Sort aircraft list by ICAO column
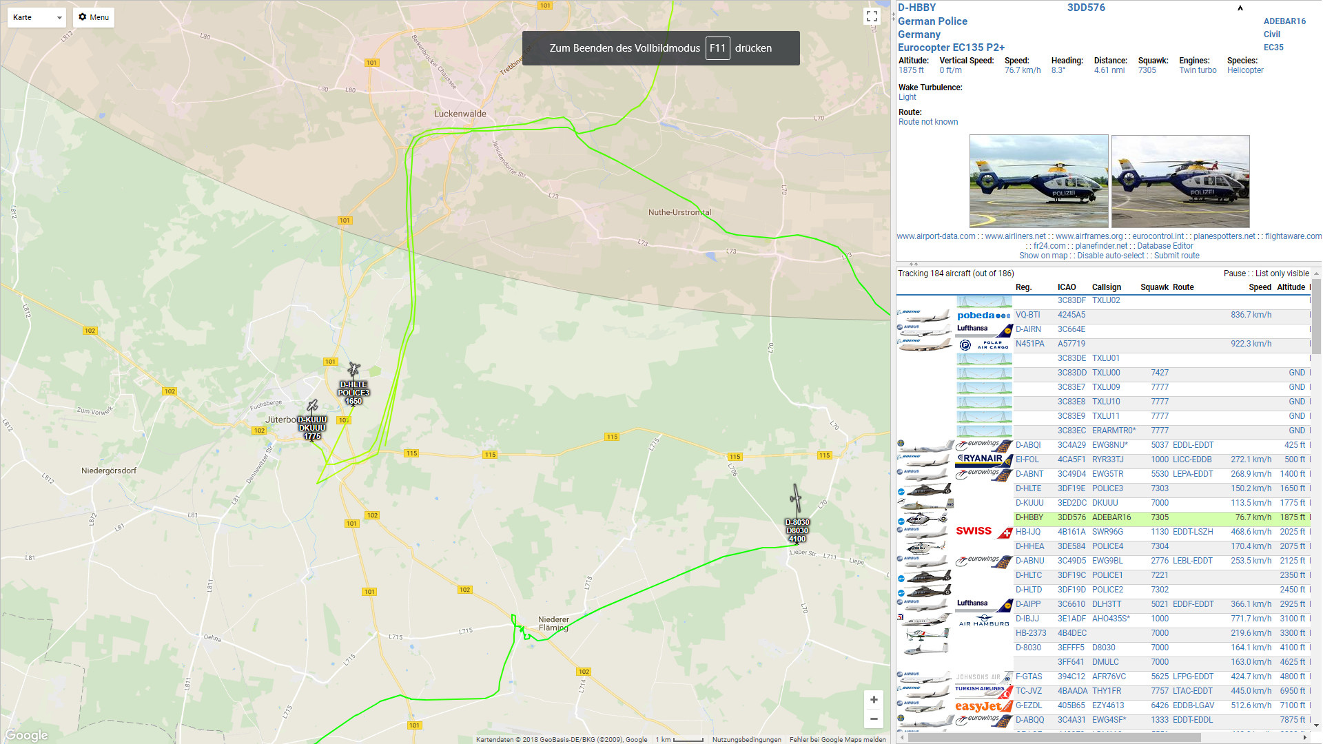 pos(1067,287)
